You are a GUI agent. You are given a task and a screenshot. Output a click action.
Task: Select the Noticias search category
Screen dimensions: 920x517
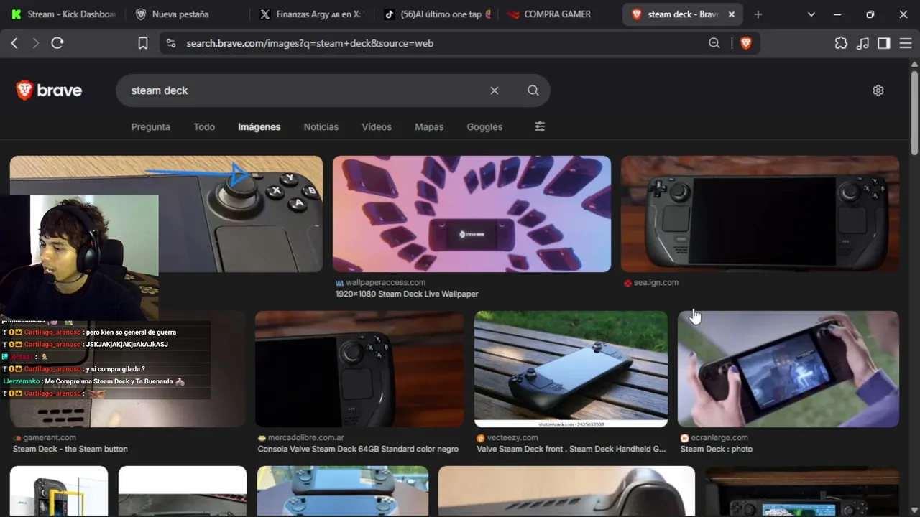(x=321, y=126)
